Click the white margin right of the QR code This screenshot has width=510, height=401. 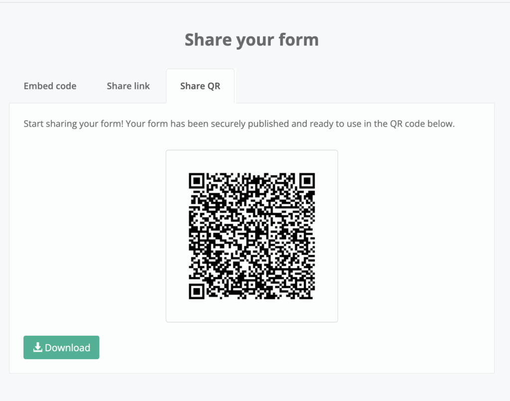327,236
